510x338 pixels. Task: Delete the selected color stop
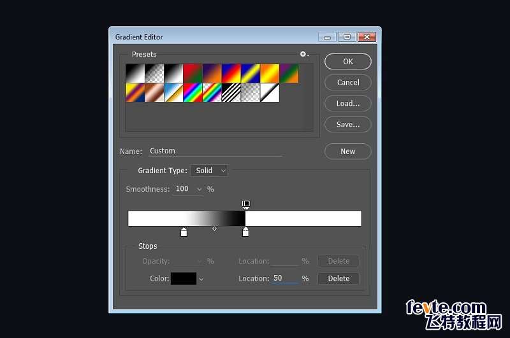point(339,279)
